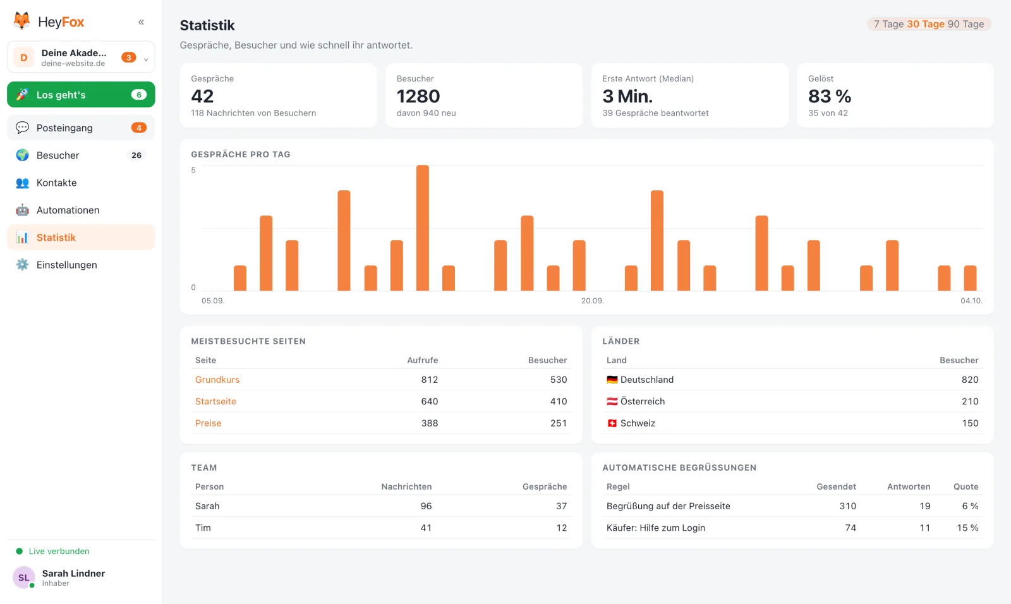Click the Gesendet column header
1011x604 pixels.
pyautogui.click(x=837, y=486)
